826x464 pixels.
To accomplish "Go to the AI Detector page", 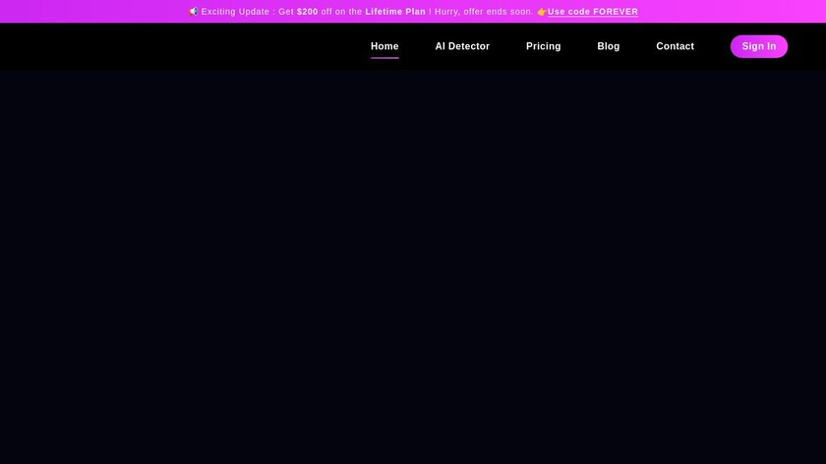I will tap(462, 46).
